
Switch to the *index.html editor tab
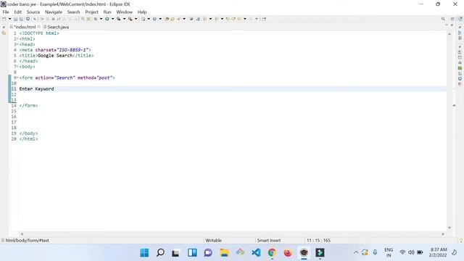[25, 27]
